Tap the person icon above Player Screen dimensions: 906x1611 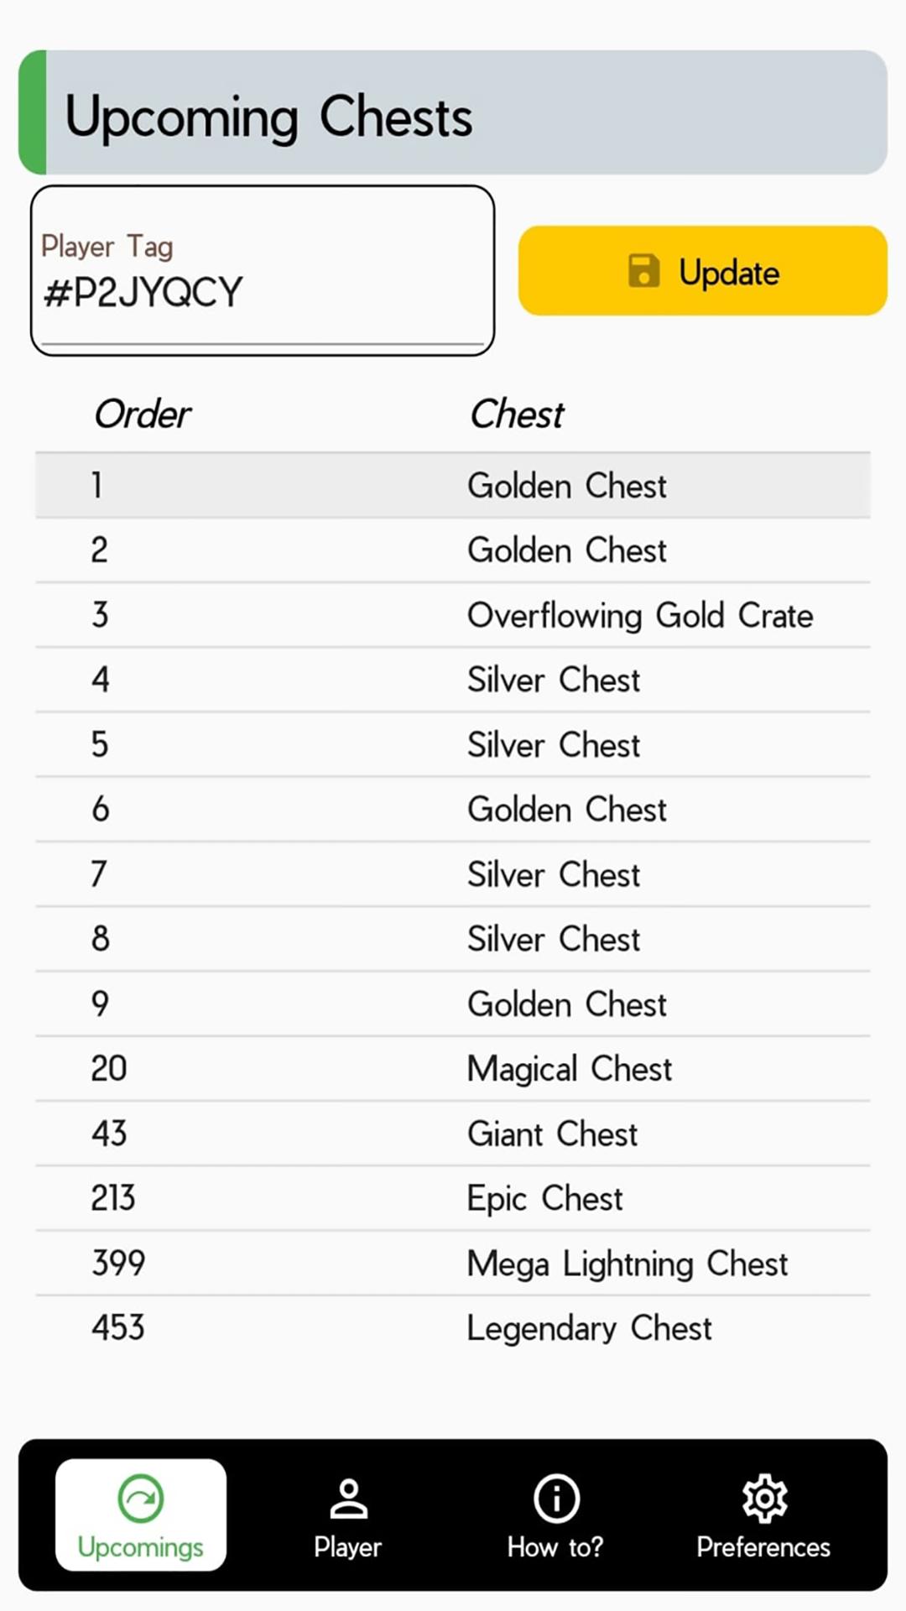[x=347, y=1499]
